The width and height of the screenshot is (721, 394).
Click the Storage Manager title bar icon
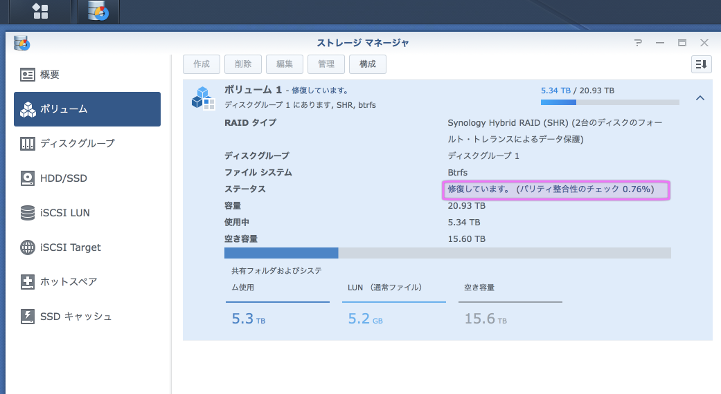tap(22, 43)
